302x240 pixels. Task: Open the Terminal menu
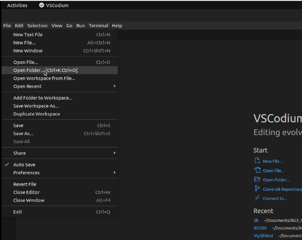pyautogui.click(x=98, y=26)
